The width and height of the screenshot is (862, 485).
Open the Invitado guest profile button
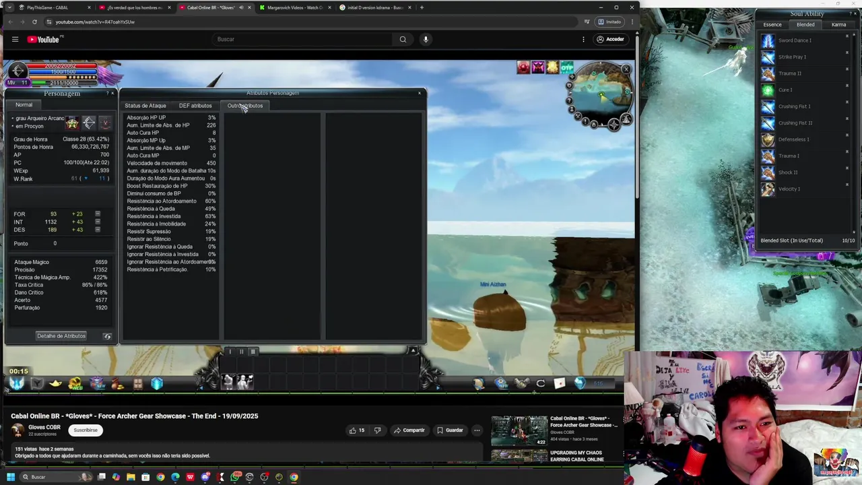point(609,22)
